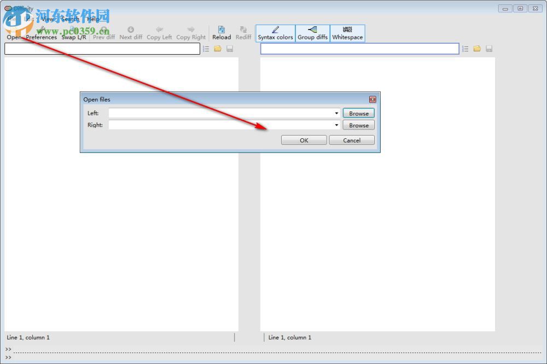Save right pane file icon
The width and height of the screenshot is (547, 364).
click(488, 49)
